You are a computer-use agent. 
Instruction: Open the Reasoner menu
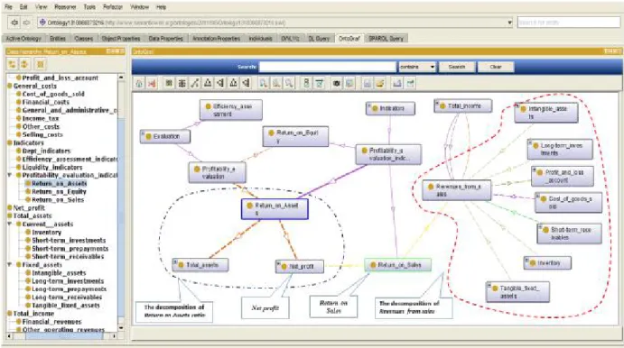[65, 7]
